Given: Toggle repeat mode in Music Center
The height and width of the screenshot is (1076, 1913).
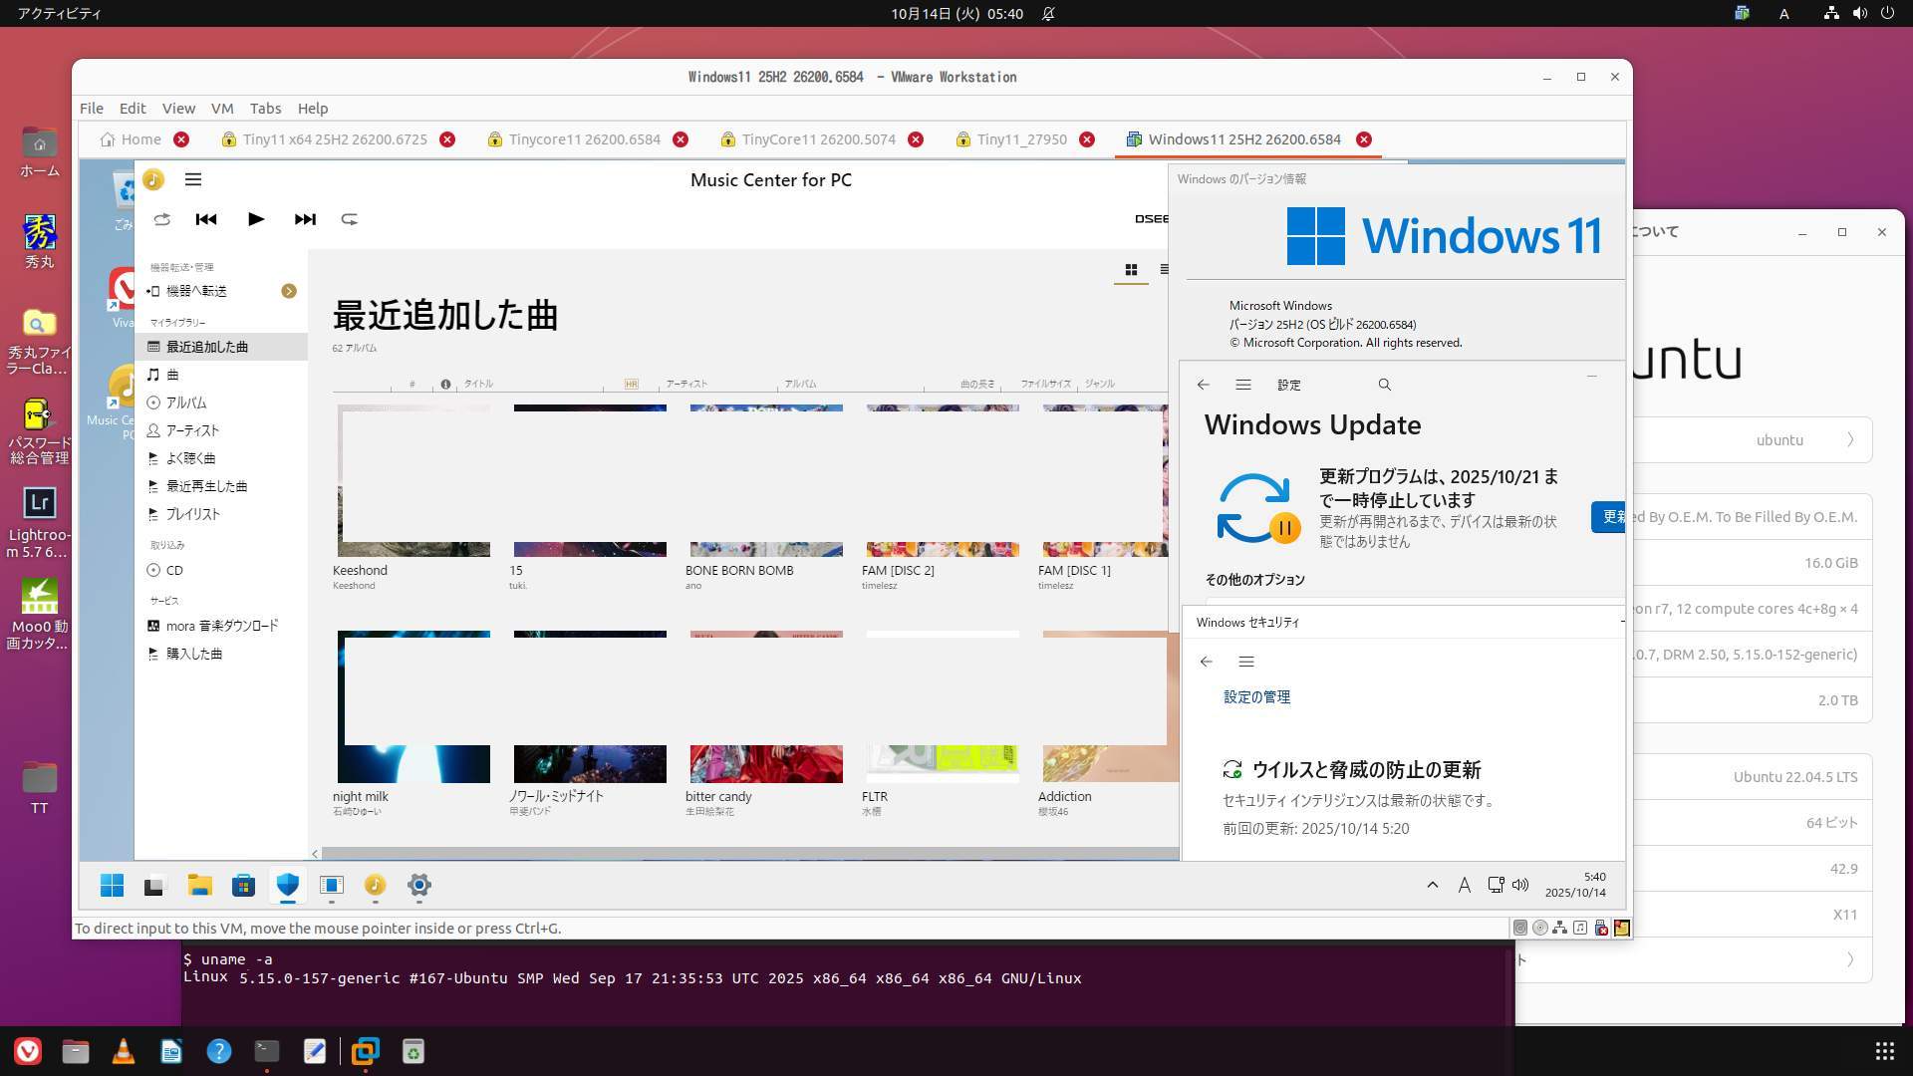Looking at the screenshot, I should pyautogui.click(x=349, y=219).
